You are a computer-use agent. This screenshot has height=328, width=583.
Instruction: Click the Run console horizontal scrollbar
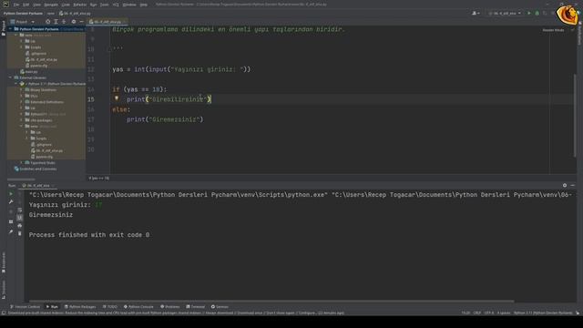point(271,301)
